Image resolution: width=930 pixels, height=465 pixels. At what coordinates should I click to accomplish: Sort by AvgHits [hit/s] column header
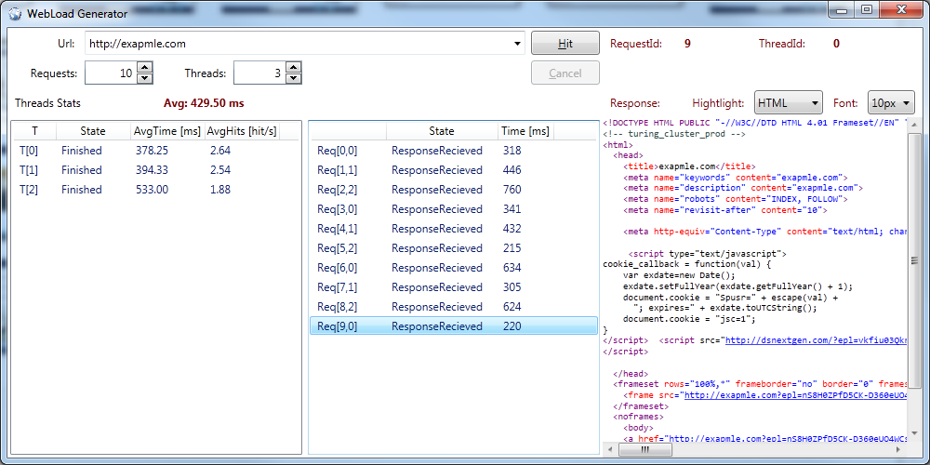[242, 131]
